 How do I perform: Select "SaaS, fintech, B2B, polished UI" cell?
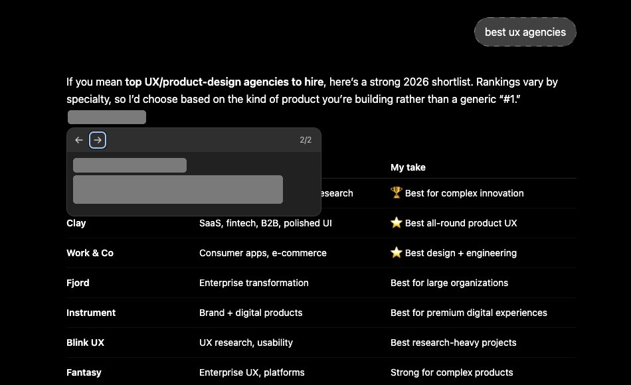tap(266, 223)
